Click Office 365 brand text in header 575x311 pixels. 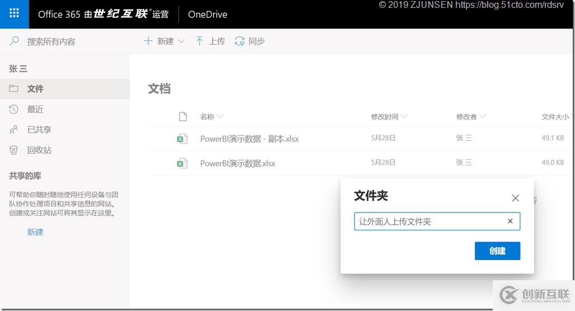59,15
